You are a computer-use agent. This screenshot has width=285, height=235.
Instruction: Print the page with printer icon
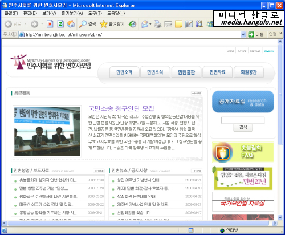tap(157, 24)
